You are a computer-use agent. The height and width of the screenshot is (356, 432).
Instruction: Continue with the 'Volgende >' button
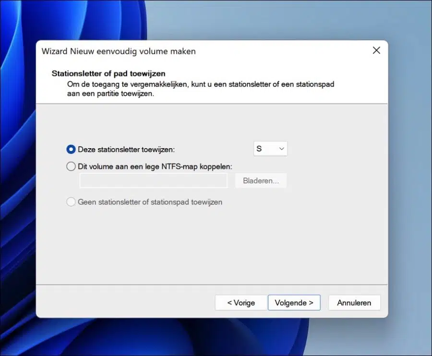click(294, 303)
